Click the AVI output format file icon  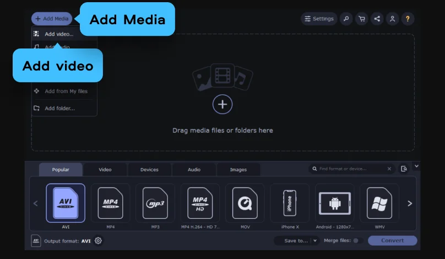pos(36,241)
